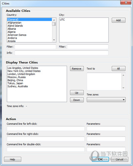Image resolution: width=133 pixels, height=166 pixels.
Task: Focus Command line for left-click field
Action: tap(46, 128)
